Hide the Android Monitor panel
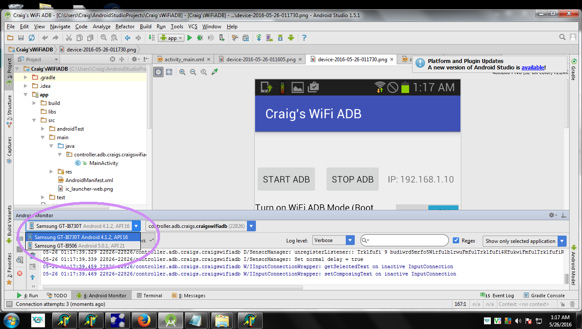Screen dimensions: 582x329 click(x=564, y=215)
